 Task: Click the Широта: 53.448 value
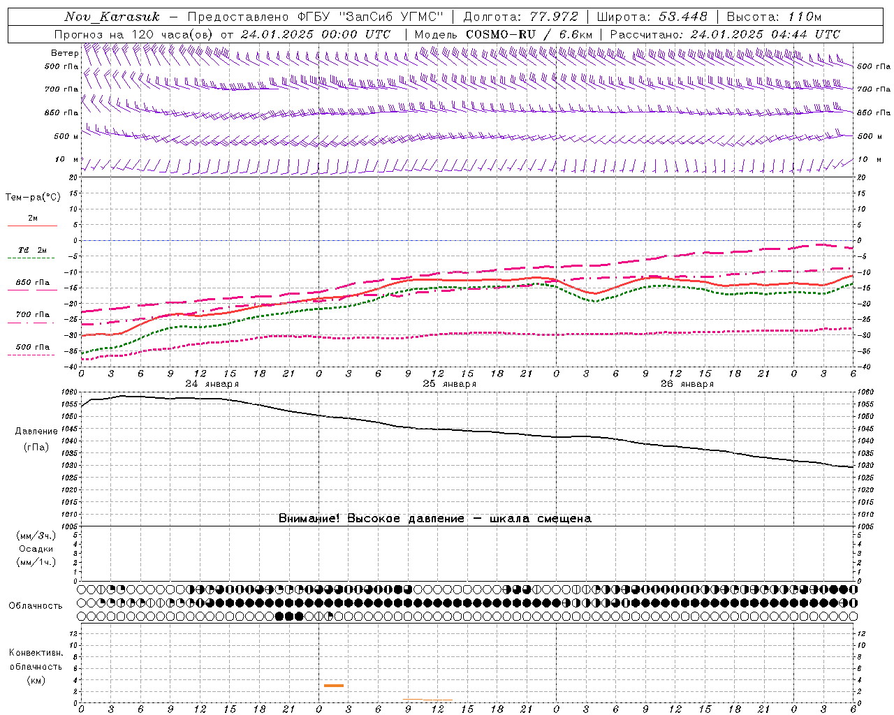[652, 17]
